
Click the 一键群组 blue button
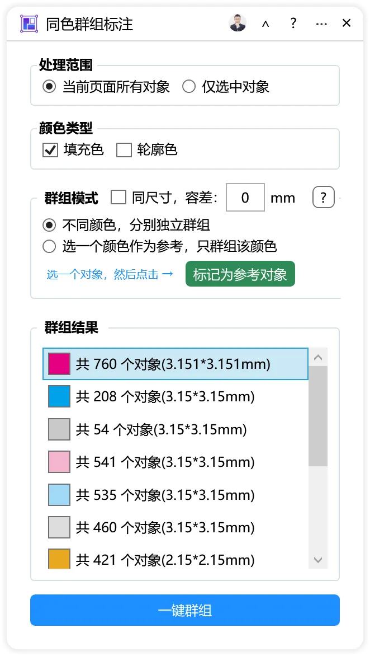185,611
